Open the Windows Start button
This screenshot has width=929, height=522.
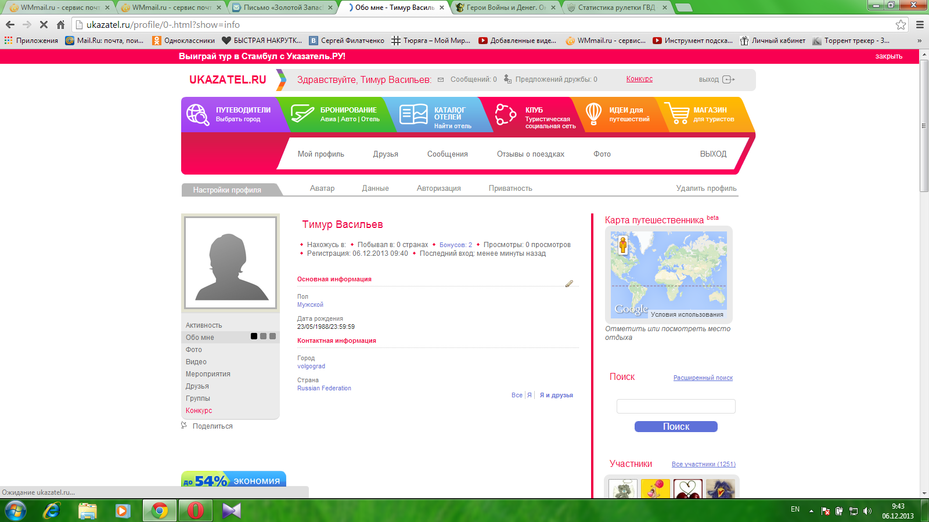pyautogui.click(x=15, y=510)
